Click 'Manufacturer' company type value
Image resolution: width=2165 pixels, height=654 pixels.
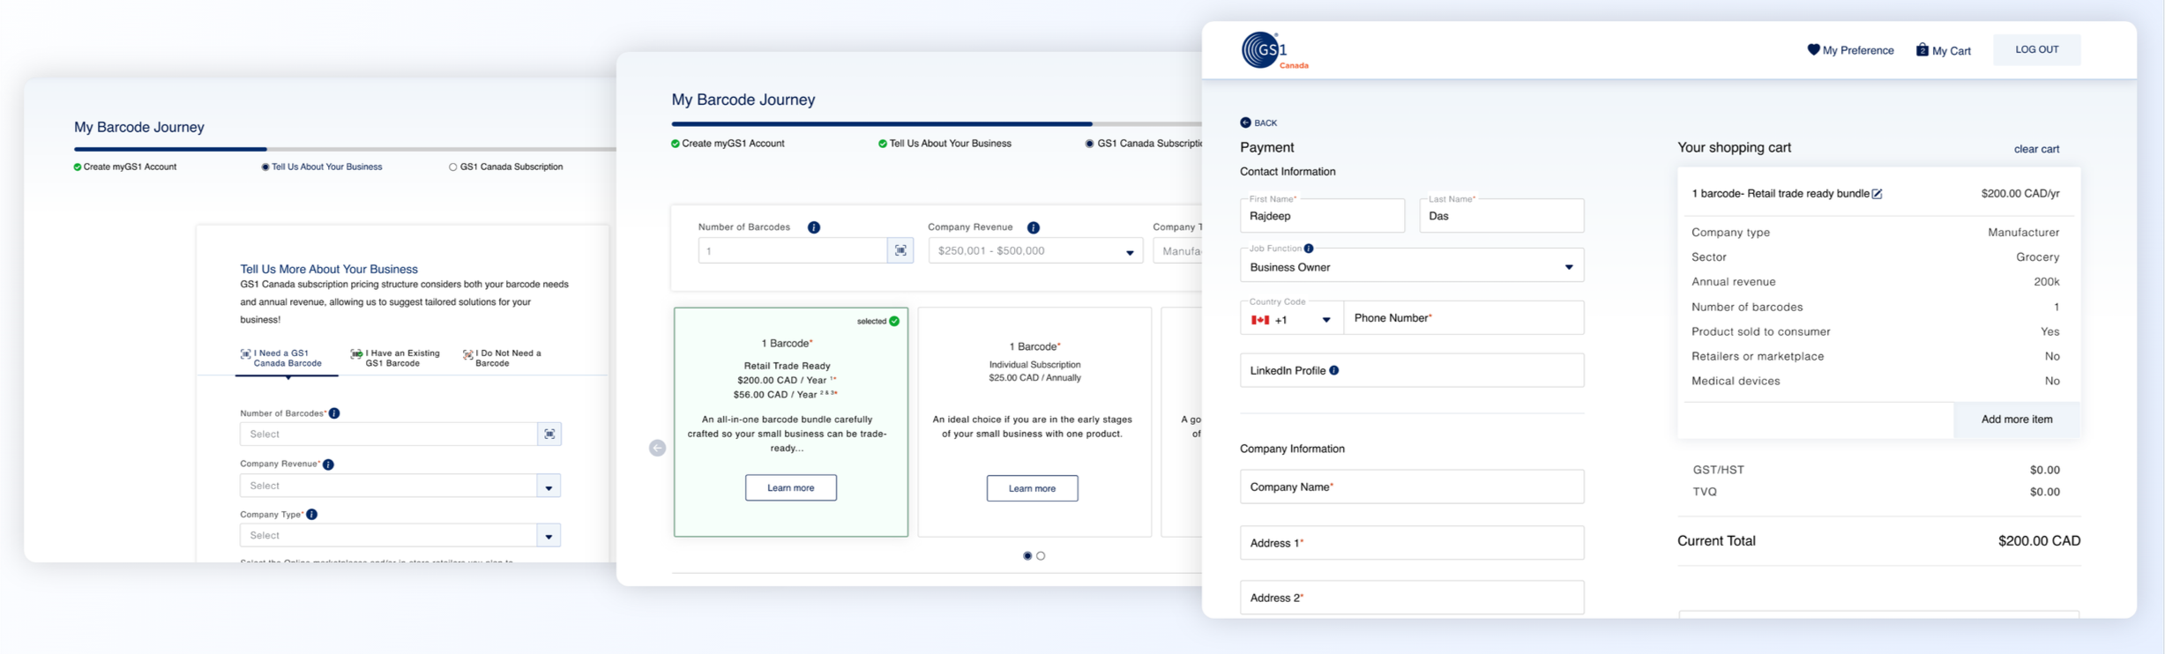tap(2023, 233)
